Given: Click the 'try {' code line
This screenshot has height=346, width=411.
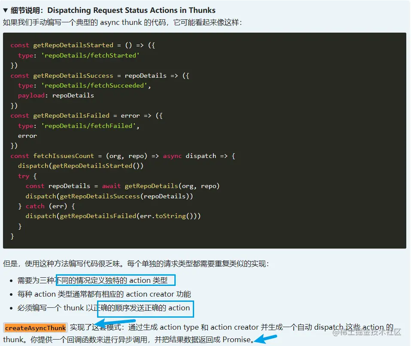Looking at the screenshot, I should pos(27,176).
